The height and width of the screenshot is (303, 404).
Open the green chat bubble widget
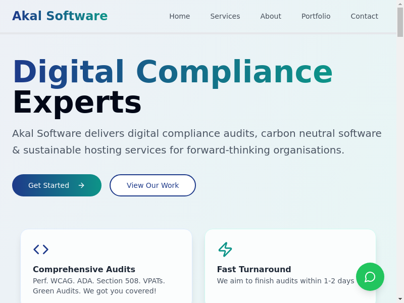370,277
